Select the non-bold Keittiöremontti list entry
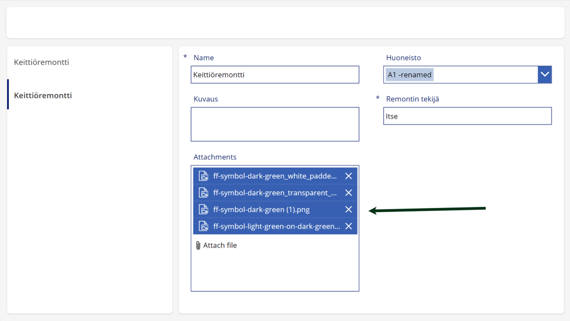The width and height of the screenshot is (570, 321). [42, 62]
